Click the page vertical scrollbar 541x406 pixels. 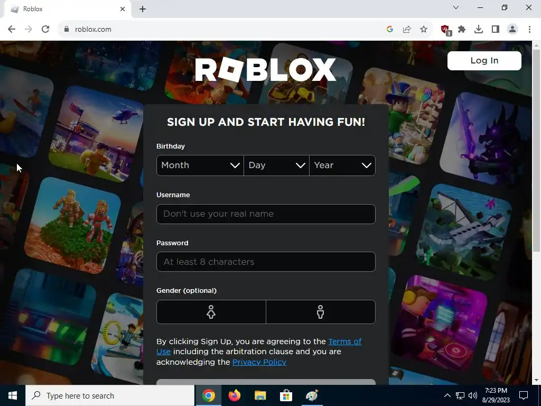point(536,151)
